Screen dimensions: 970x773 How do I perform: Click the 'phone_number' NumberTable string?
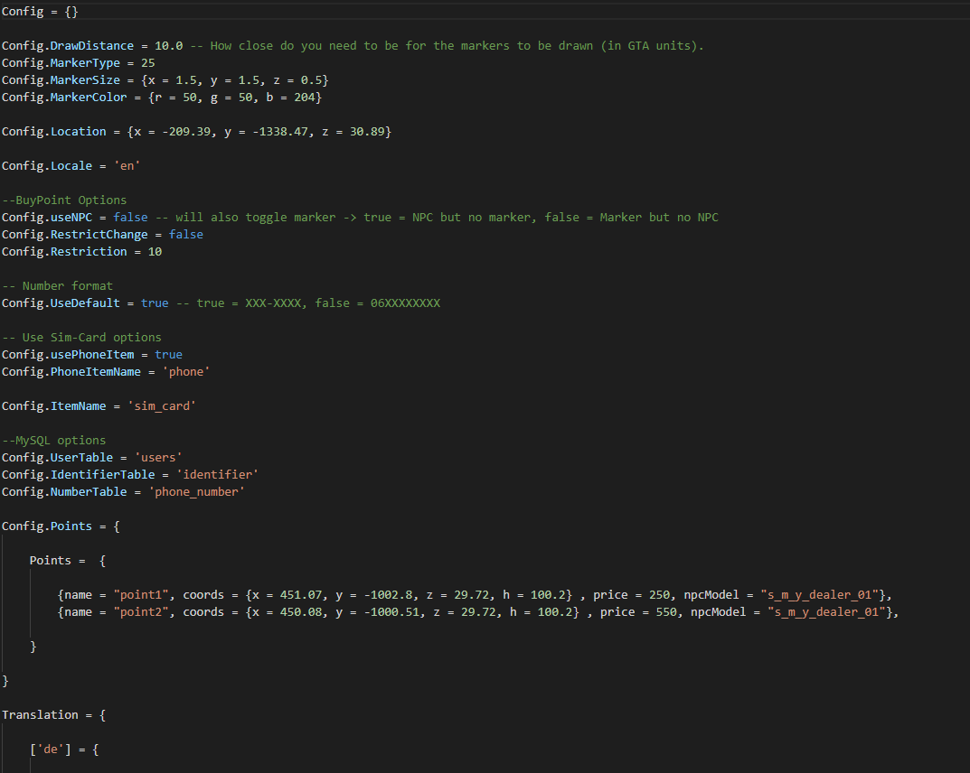click(x=197, y=492)
